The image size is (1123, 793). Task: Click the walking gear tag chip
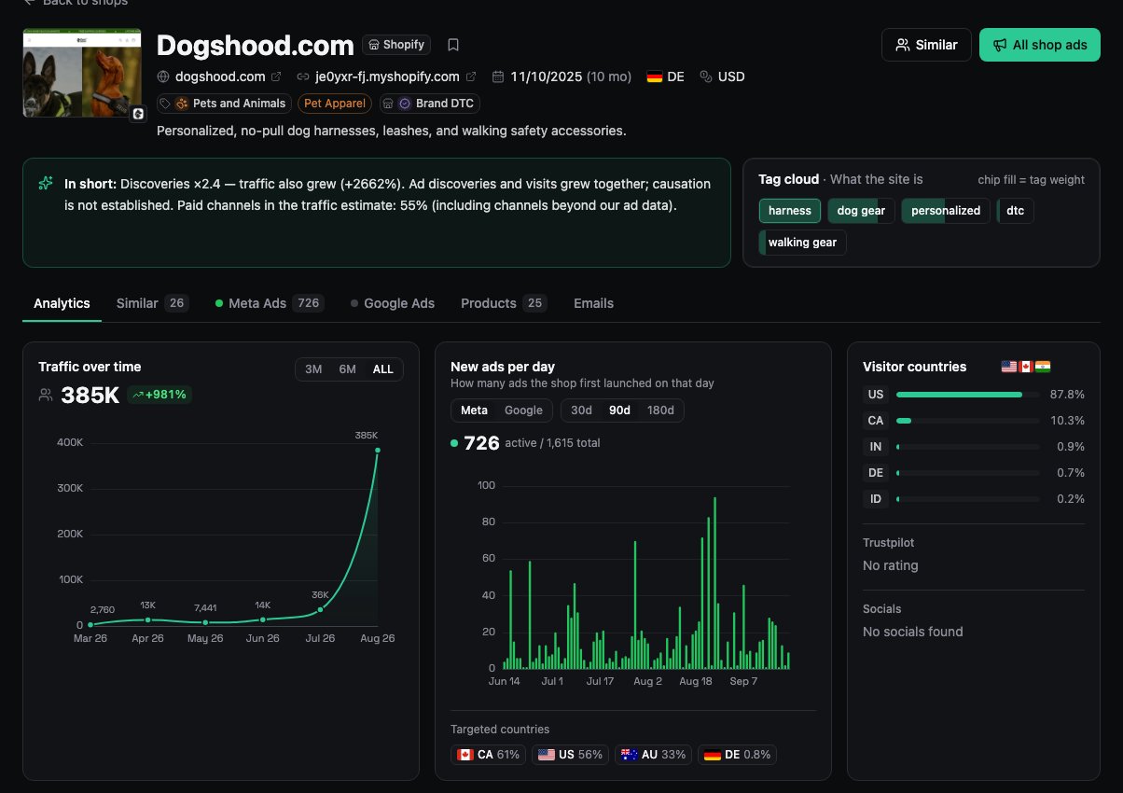point(802,243)
